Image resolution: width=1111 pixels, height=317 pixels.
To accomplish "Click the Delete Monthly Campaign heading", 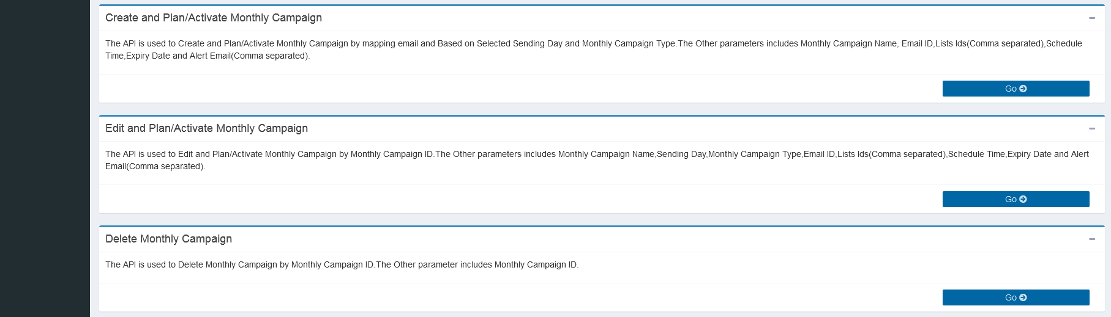I will 168,239.
